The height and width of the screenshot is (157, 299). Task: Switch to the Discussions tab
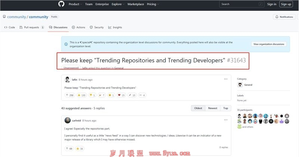click(x=58, y=27)
